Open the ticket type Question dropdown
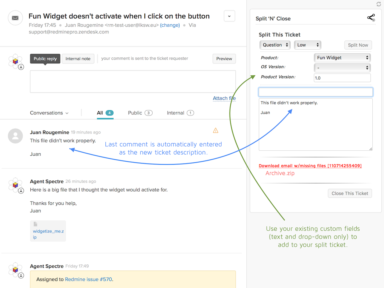The width and height of the screenshot is (384, 288). point(275,45)
